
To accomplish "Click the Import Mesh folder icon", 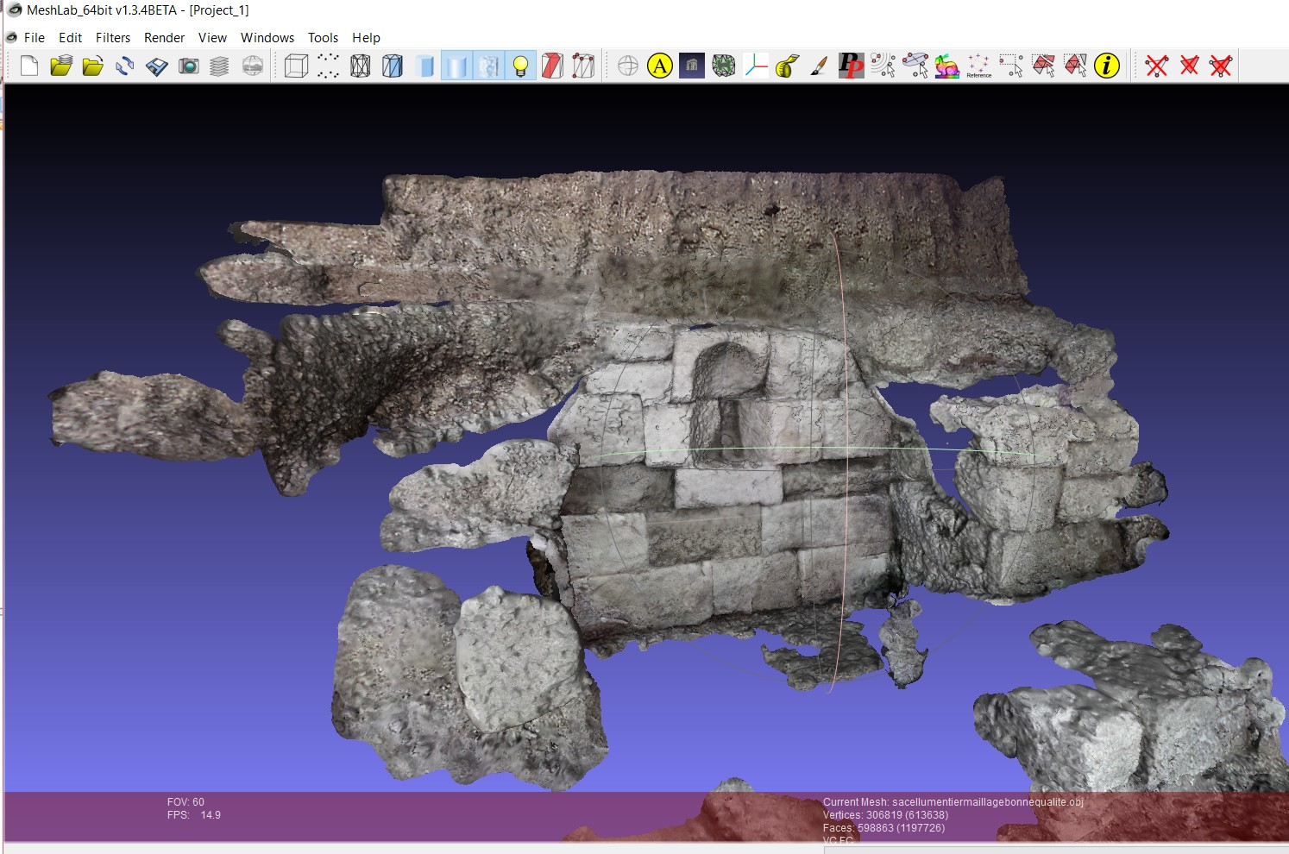I will [93, 66].
